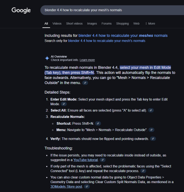Viewport: 184px width, 192px height.
Task: Open the Learn more link
Action: 87,60
